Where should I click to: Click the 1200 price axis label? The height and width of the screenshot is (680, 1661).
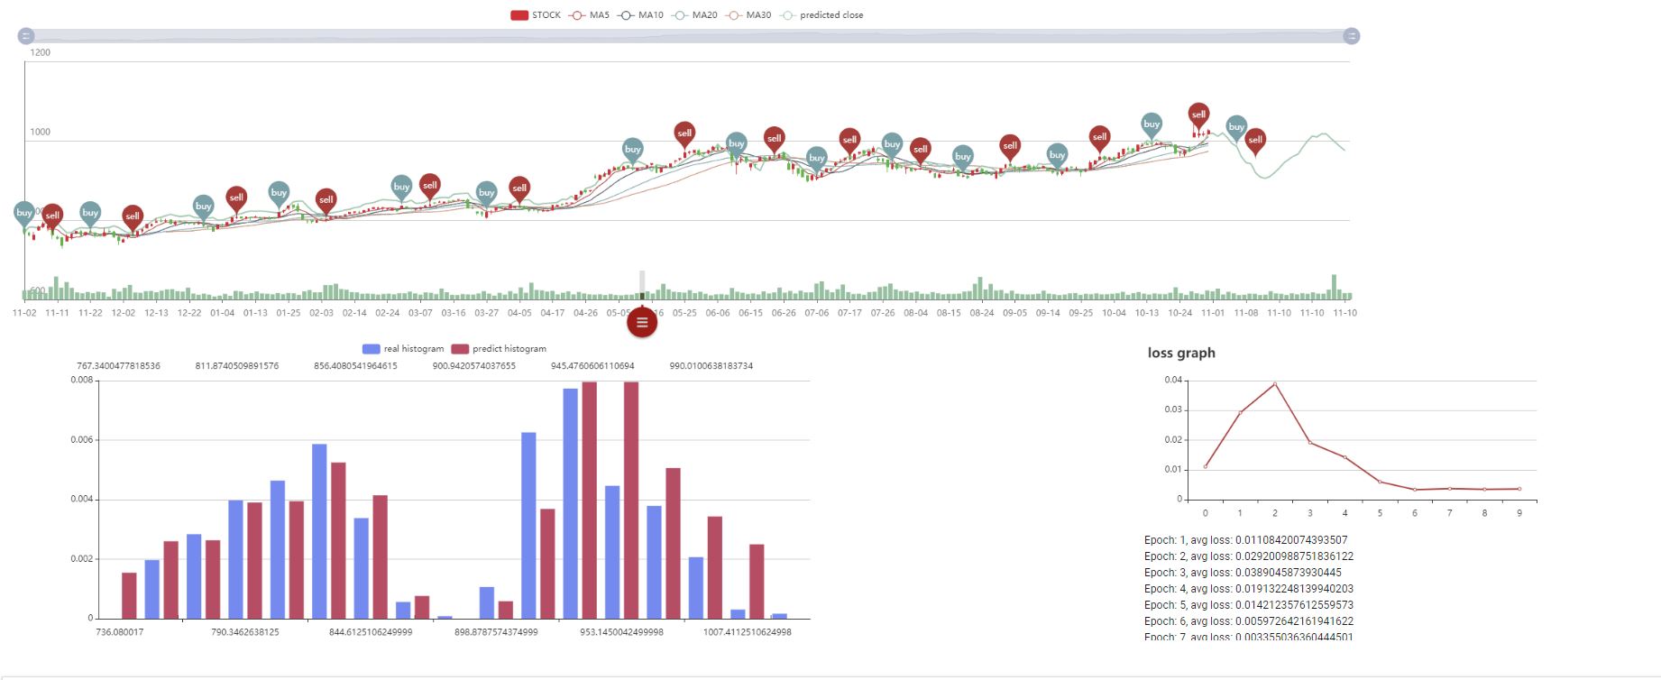41,52
